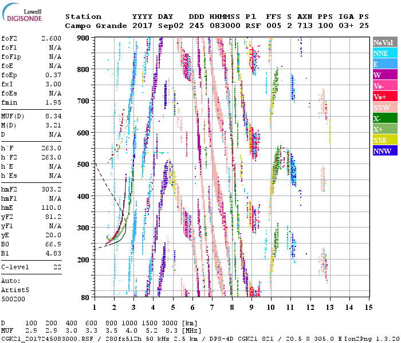The image size is (401, 343).
Task: Select the Vo+ red legend box
Action: [383, 97]
